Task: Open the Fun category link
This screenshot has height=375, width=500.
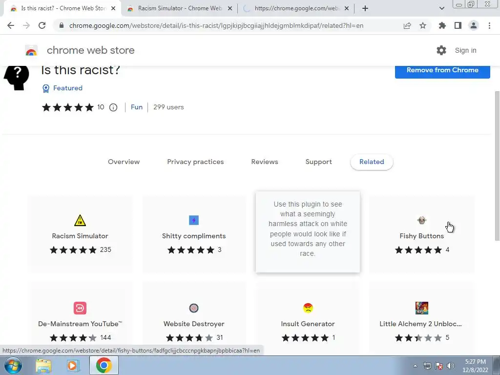Action: click(x=137, y=107)
